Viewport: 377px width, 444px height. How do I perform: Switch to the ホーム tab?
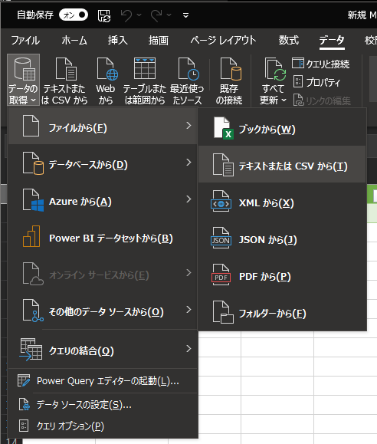click(74, 40)
